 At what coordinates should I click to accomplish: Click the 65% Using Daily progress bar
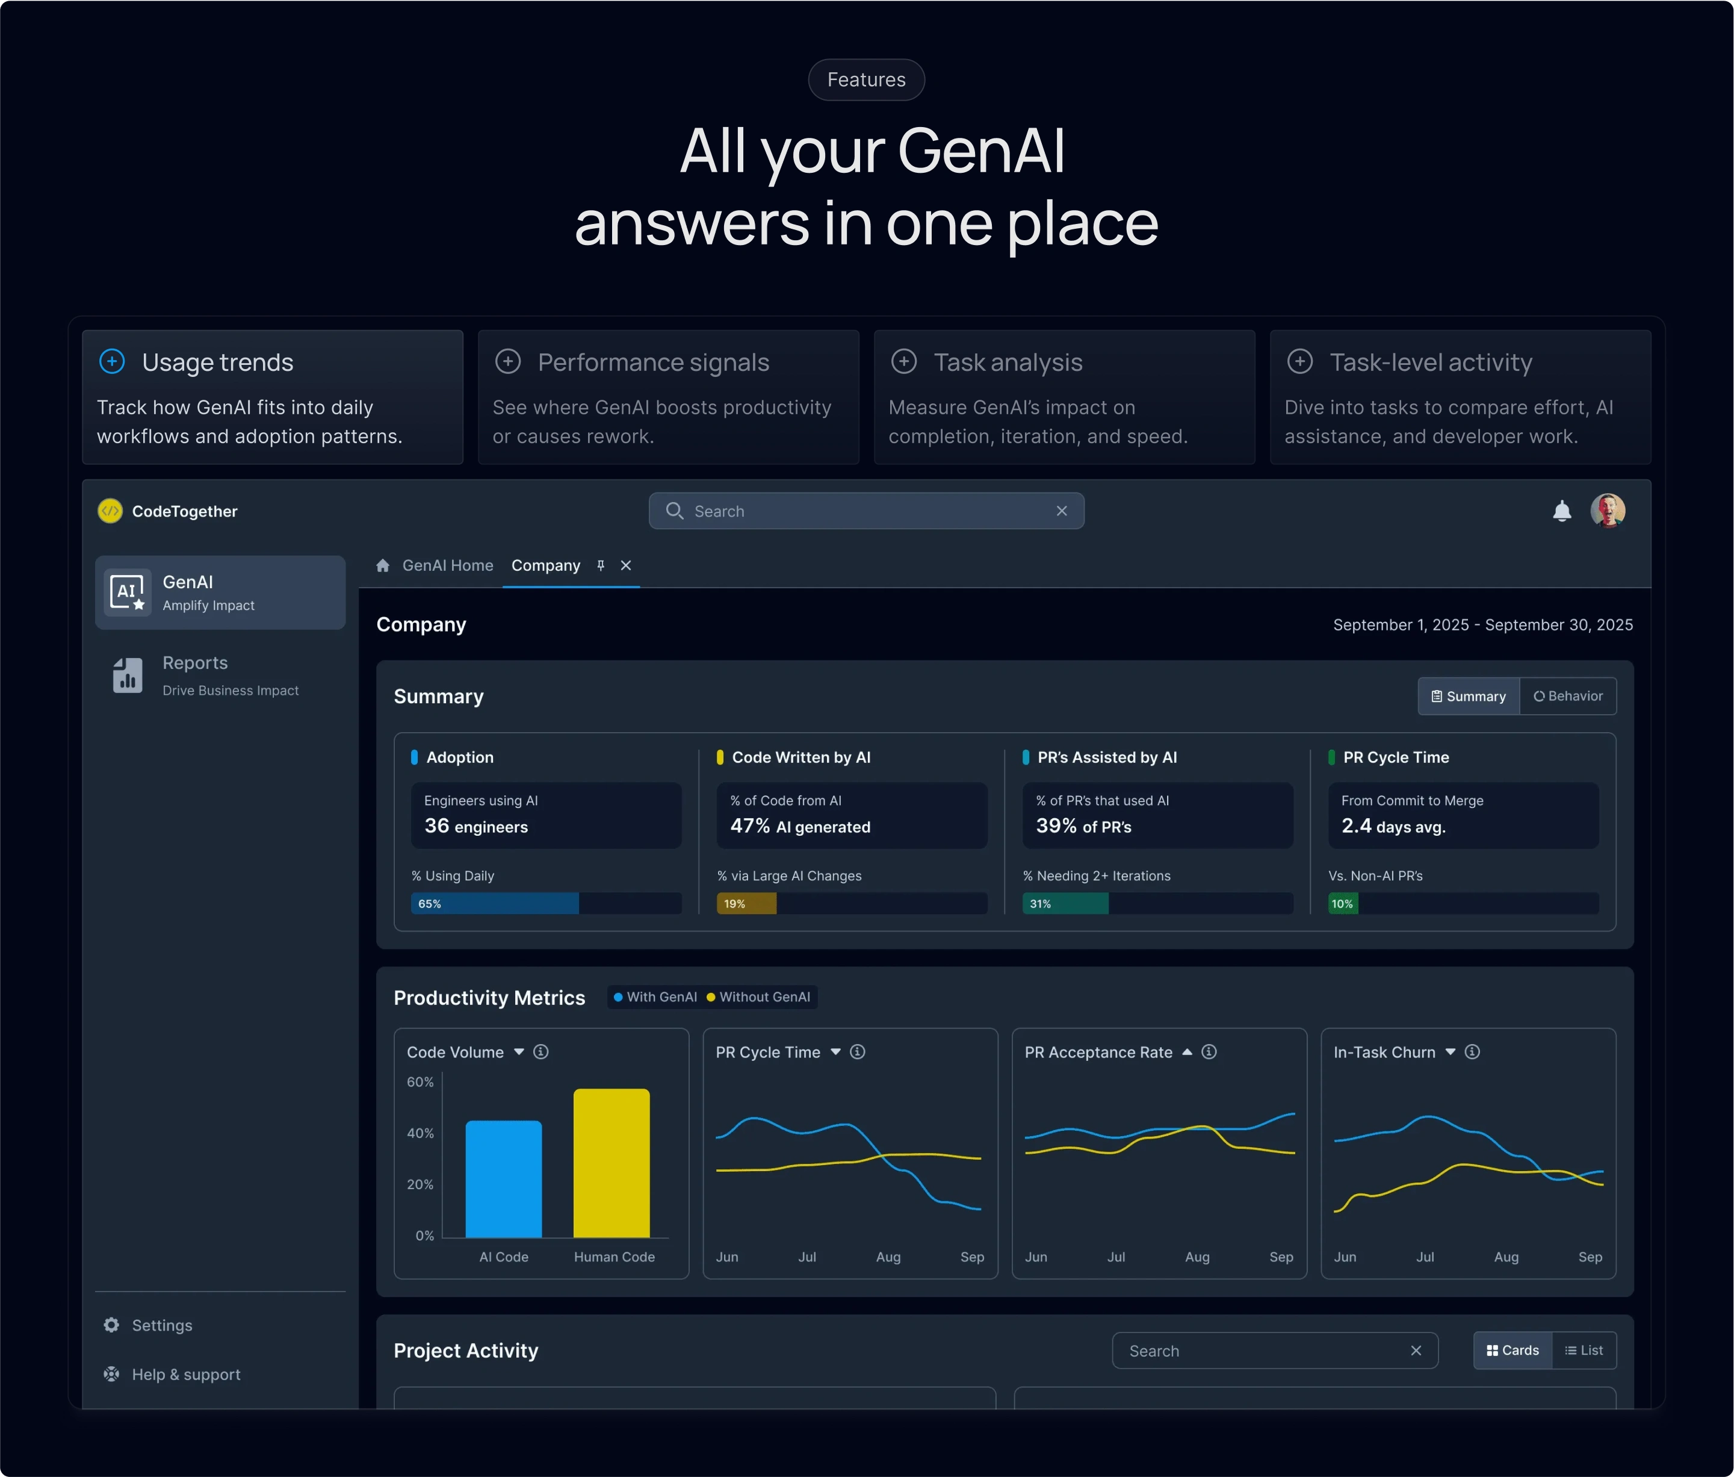494,903
